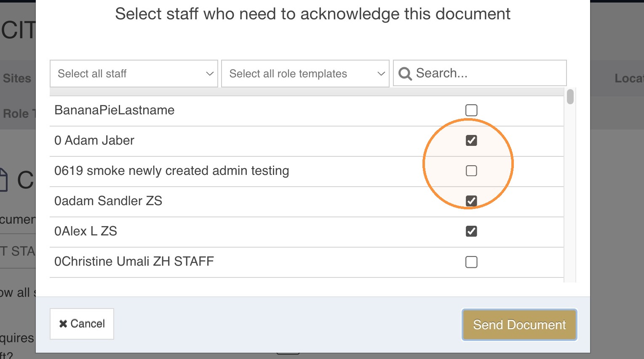Screen dimensions: 644x359
Task: Click the magnifier search icon
Action: tap(405, 74)
